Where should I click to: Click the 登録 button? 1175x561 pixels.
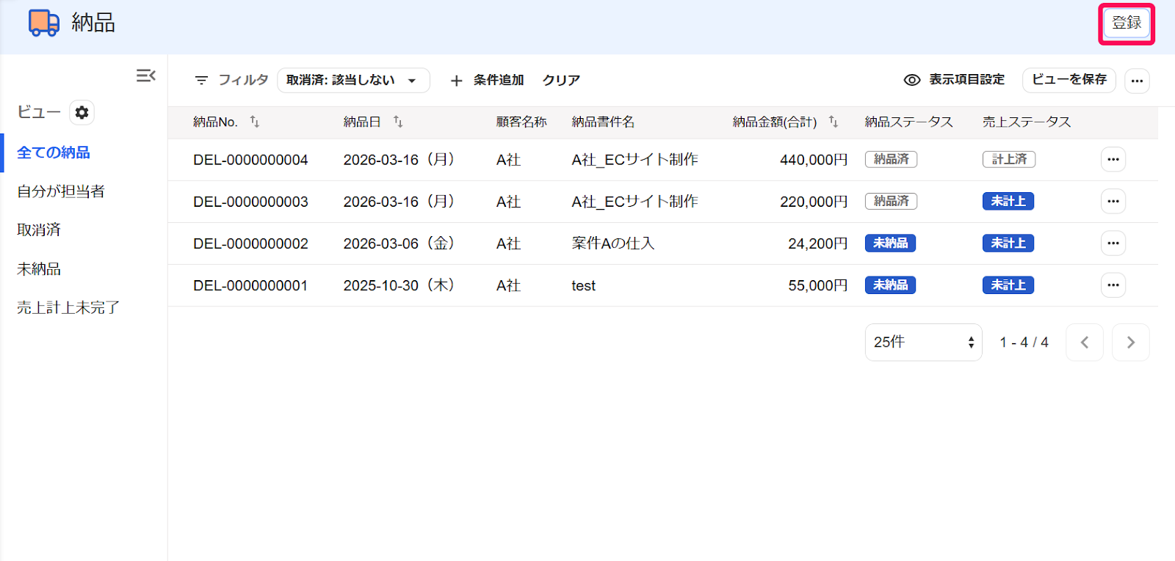click(1127, 23)
